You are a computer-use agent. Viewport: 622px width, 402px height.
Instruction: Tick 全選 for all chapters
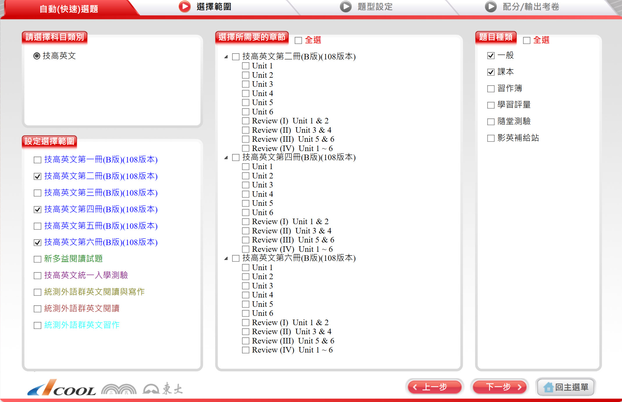click(x=298, y=40)
